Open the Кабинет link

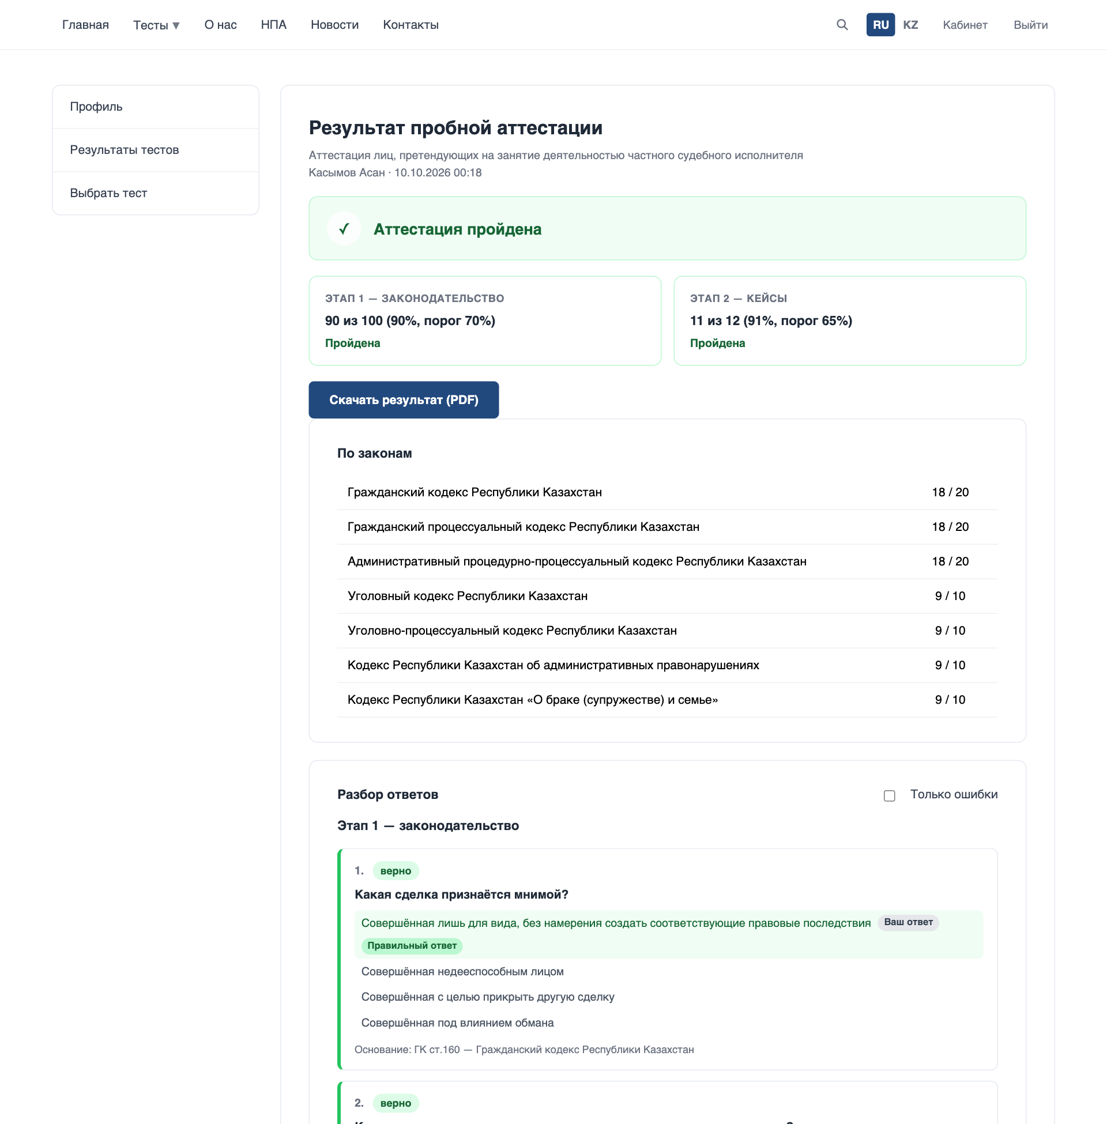[x=965, y=25]
